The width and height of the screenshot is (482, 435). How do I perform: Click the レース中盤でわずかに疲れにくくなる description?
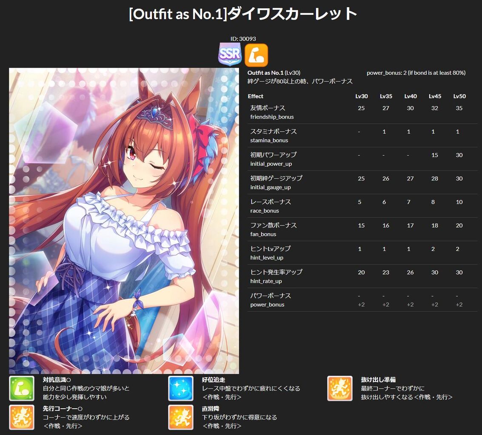click(251, 388)
